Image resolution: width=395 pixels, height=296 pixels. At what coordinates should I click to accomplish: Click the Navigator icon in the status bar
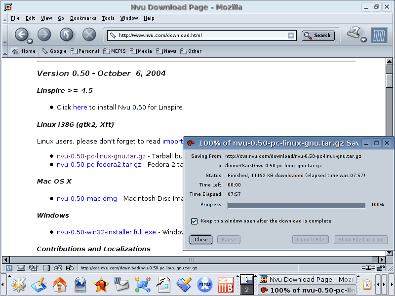point(9,268)
